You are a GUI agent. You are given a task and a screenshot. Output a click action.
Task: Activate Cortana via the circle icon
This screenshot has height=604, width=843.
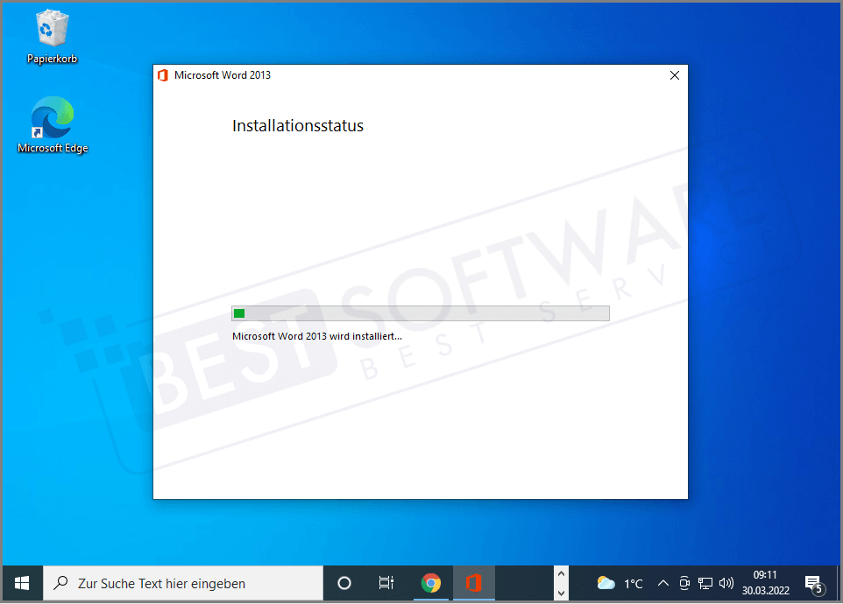pyautogui.click(x=344, y=582)
